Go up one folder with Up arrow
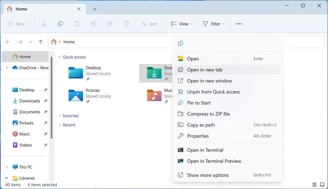The width and height of the screenshot is (328, 189). point(41,42)
